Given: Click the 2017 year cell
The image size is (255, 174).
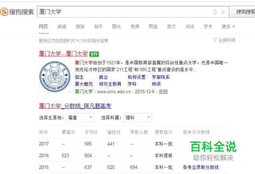Looking at the screenshot, I should 44,144.
